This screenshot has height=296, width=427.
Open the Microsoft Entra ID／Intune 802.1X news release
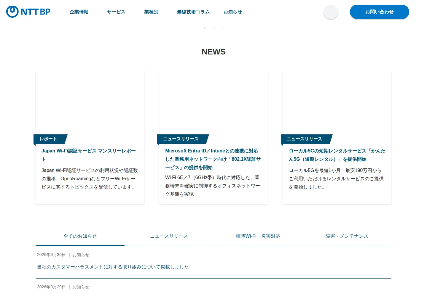pyautogui.click(x=213, y=159)
